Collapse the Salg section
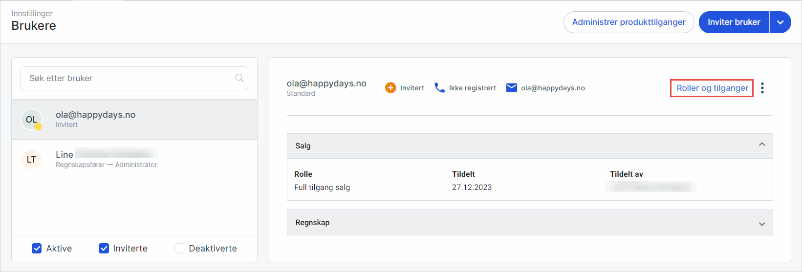Viewport: 802px width, 272px height. click(761, 145)
